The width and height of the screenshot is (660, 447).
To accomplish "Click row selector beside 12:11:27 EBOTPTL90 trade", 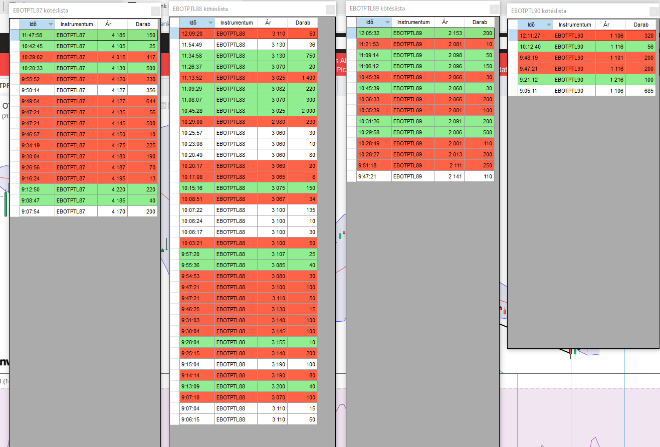I will [513, 36].
